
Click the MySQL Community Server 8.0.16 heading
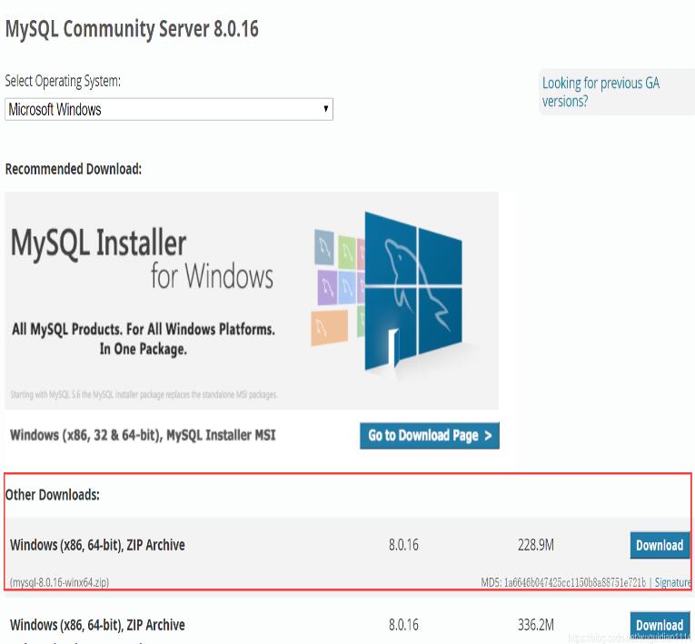tap(132, 30)
